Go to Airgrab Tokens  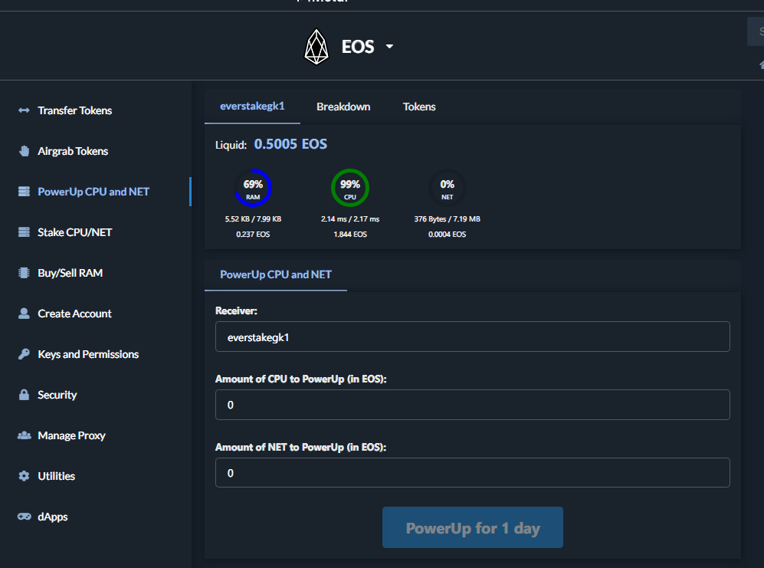coord(73,151)
